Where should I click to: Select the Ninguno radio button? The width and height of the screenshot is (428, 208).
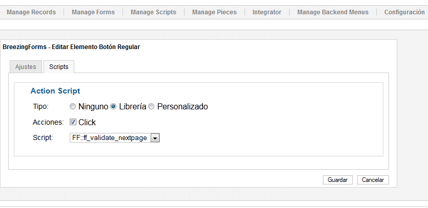(x=73, y=106)
